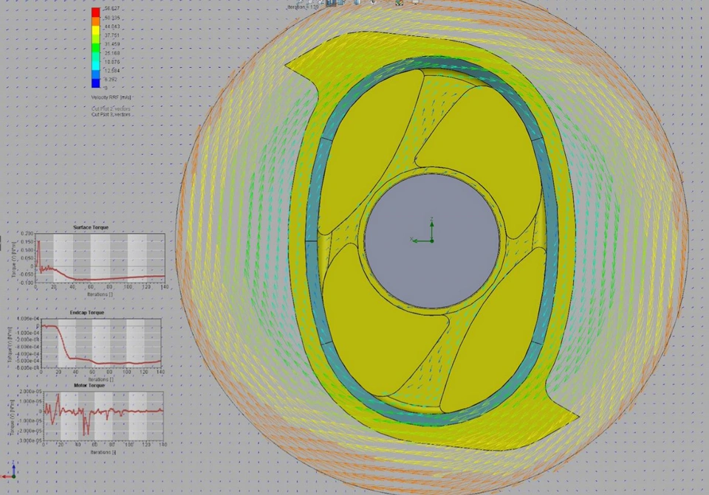Select the Endcap Torque goal plot curve area
Image resolution: width=709 pixels, height=495 pixels.
click(x=101, y=343)
